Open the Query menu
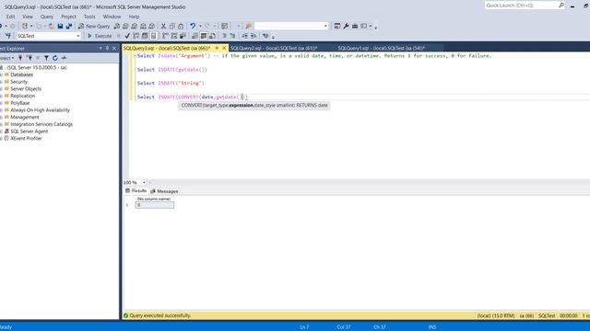The height and width of the screenshot is (331, 590). [47, 17]
